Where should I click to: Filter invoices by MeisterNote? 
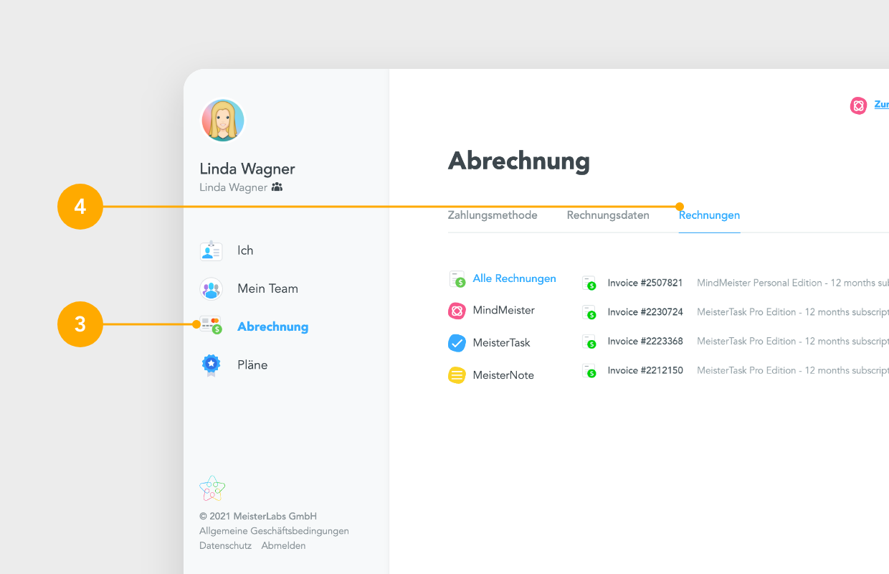click(503, 375)
